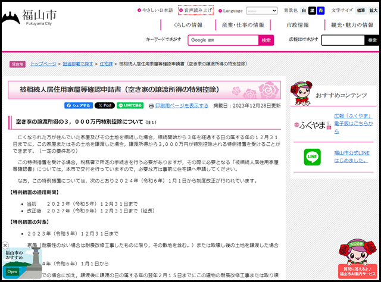Click the 現在地 label
381x282 pixels.
tap(17, 64)
